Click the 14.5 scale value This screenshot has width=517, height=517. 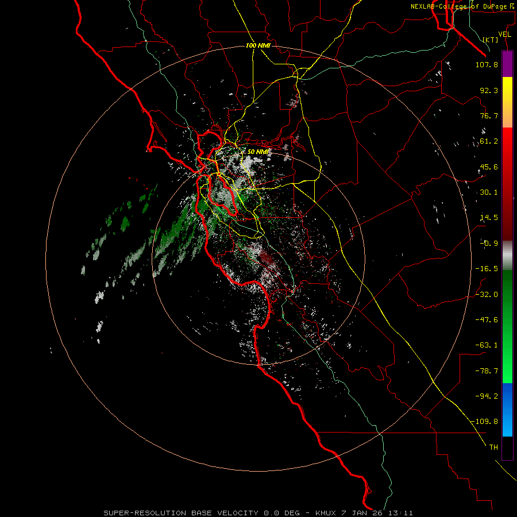489,218
